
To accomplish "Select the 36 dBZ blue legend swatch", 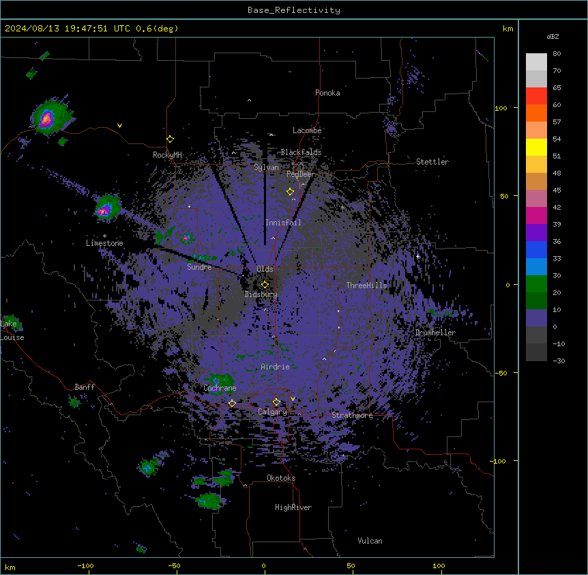I will (x=536, y=249).
